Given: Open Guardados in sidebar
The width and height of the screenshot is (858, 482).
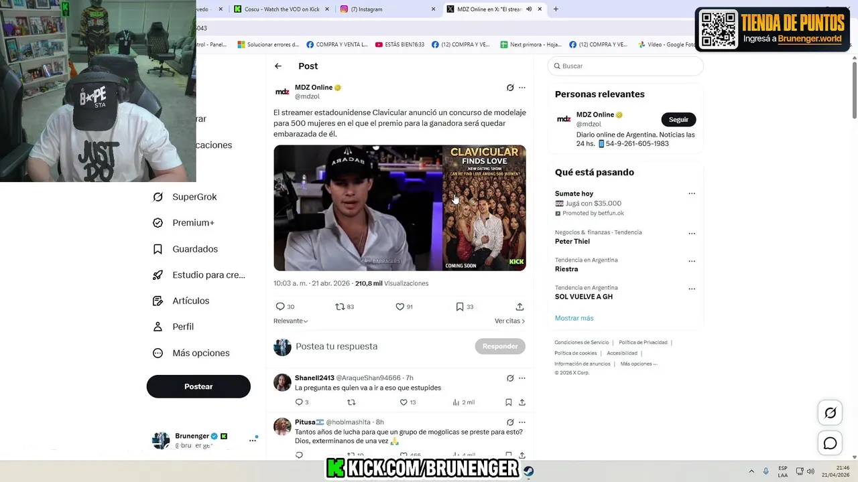Looking at the screenshot, I should point(185,249).
